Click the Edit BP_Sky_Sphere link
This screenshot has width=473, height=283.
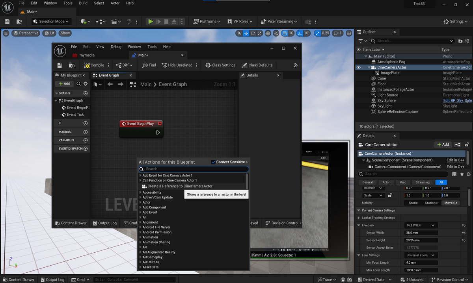coord(457,101)
